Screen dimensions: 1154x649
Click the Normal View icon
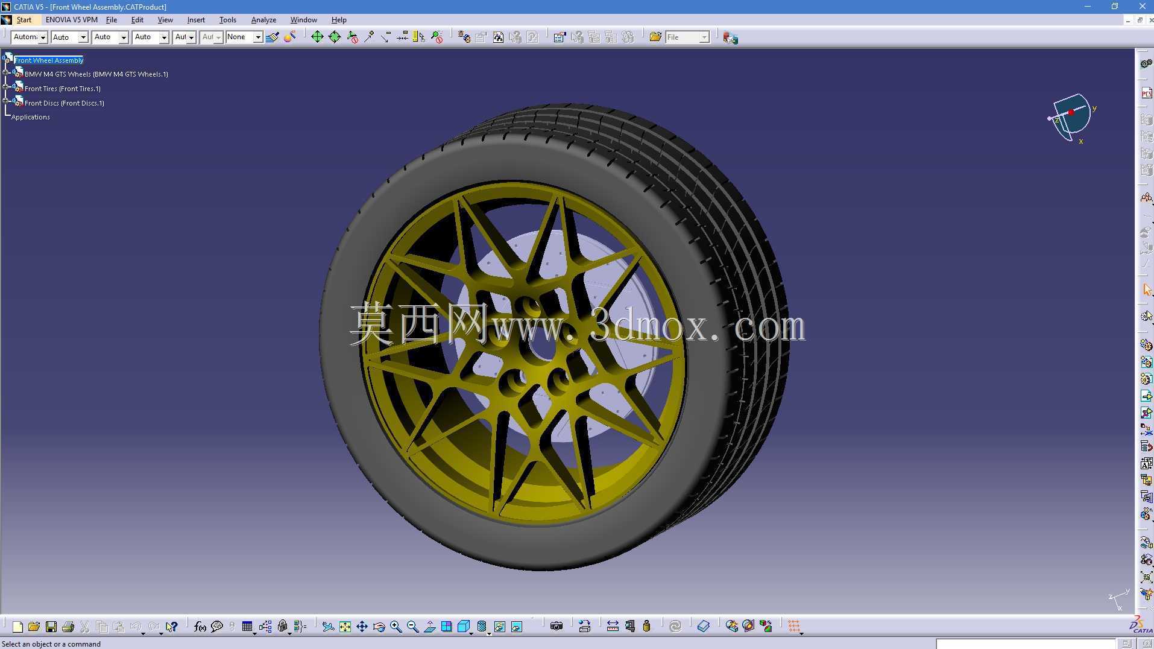pos(430,627)
